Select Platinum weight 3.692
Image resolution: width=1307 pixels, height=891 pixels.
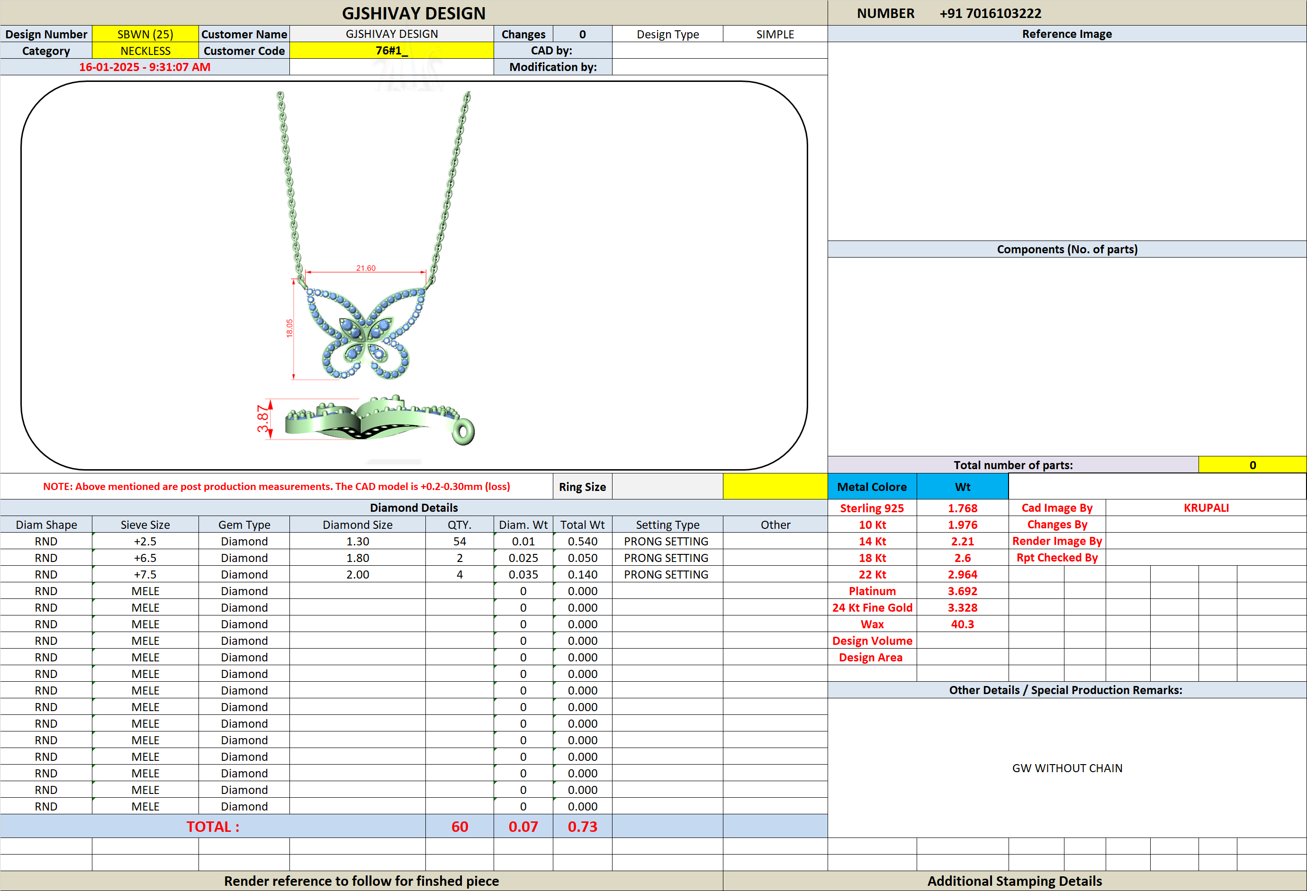coord(962,591)
